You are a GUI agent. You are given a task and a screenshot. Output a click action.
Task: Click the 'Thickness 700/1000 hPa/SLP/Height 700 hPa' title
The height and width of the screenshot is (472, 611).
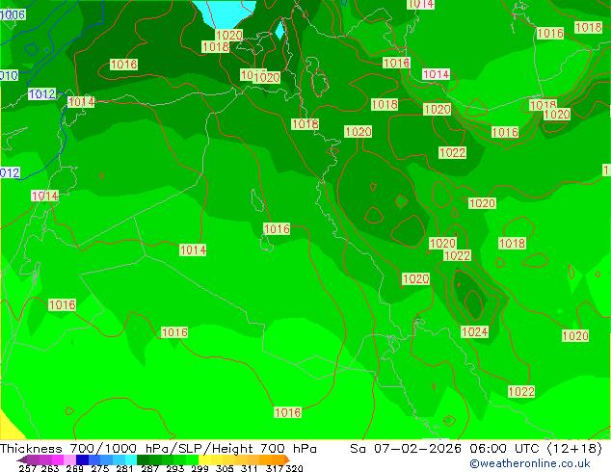click(x=158, y=448)
